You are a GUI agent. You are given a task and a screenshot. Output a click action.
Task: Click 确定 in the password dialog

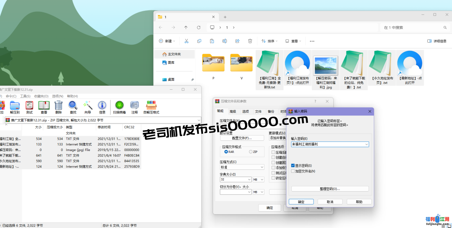301,202
